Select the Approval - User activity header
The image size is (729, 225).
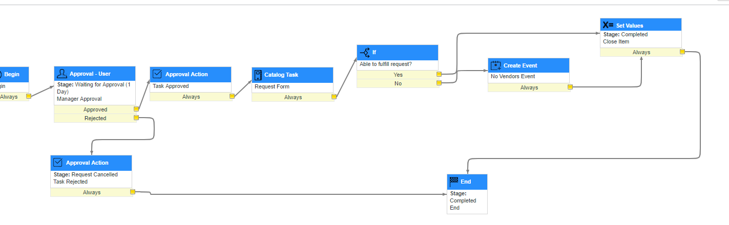(95, 74)
